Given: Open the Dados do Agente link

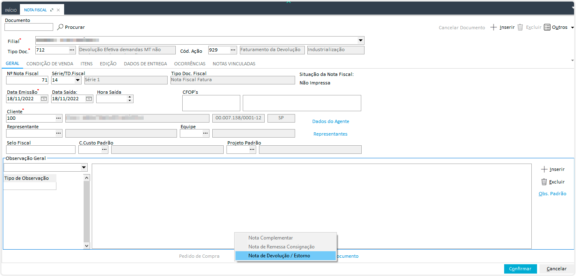Looking at the screenshot, I should pos(330,121).
